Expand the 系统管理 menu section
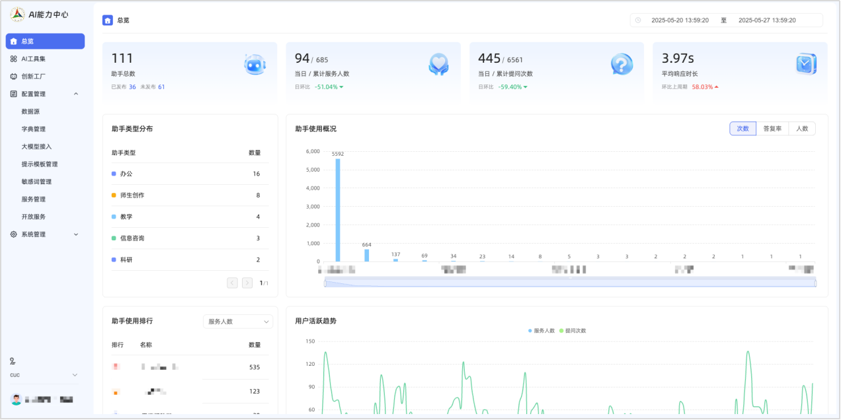Viewport: 841px width, 420px height. click(75, 234)
